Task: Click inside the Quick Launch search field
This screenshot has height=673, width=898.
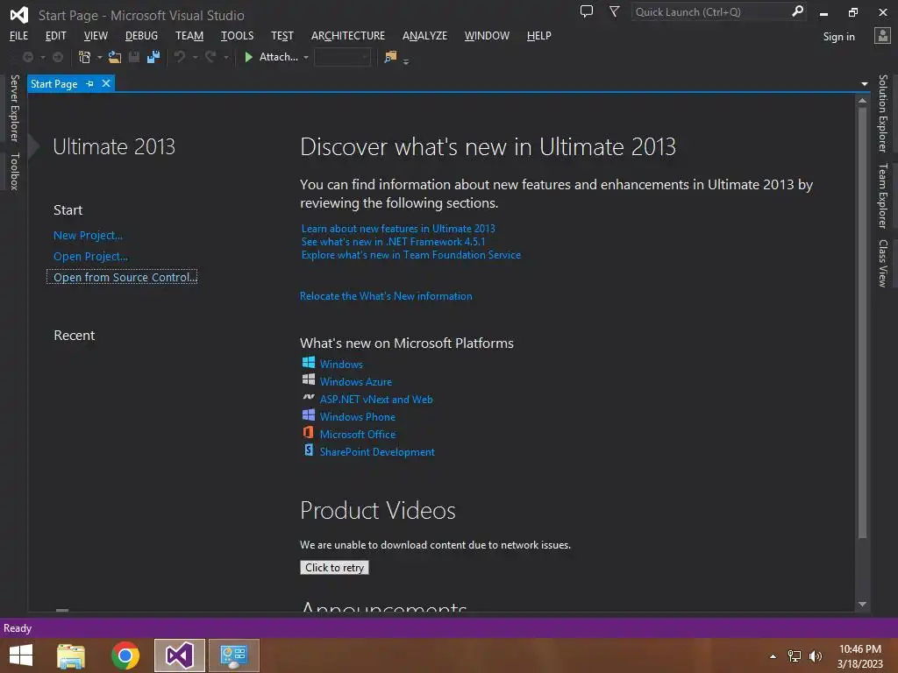Action: point(710,11)
